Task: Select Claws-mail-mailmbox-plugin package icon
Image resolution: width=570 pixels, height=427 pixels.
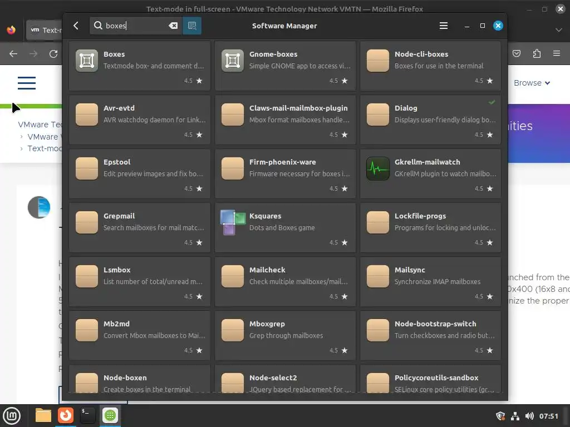Action: (233, 115)
